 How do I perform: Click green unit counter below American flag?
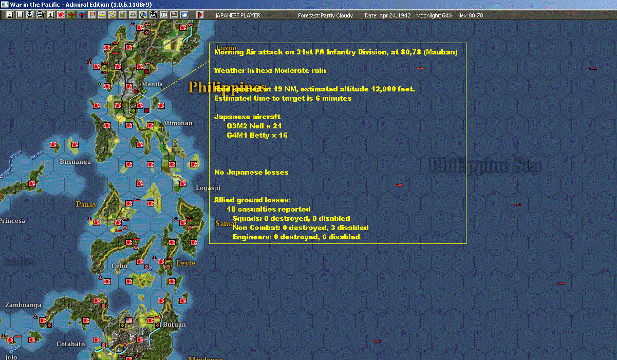[122, 325]
